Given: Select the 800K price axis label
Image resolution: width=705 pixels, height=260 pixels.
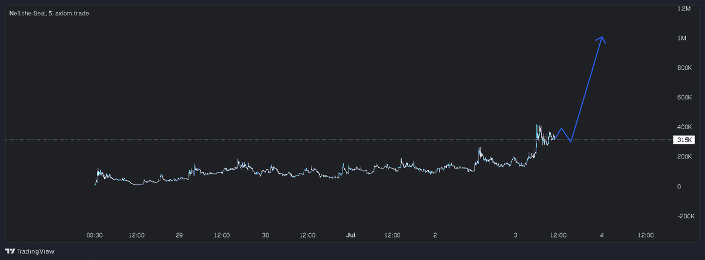Looking at the screenshot, I should [684, 68].
